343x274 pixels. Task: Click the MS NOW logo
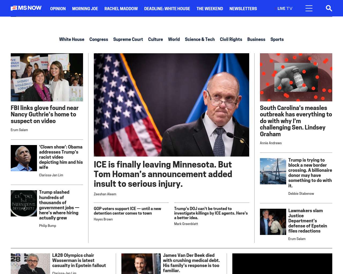tap(26, 8)
